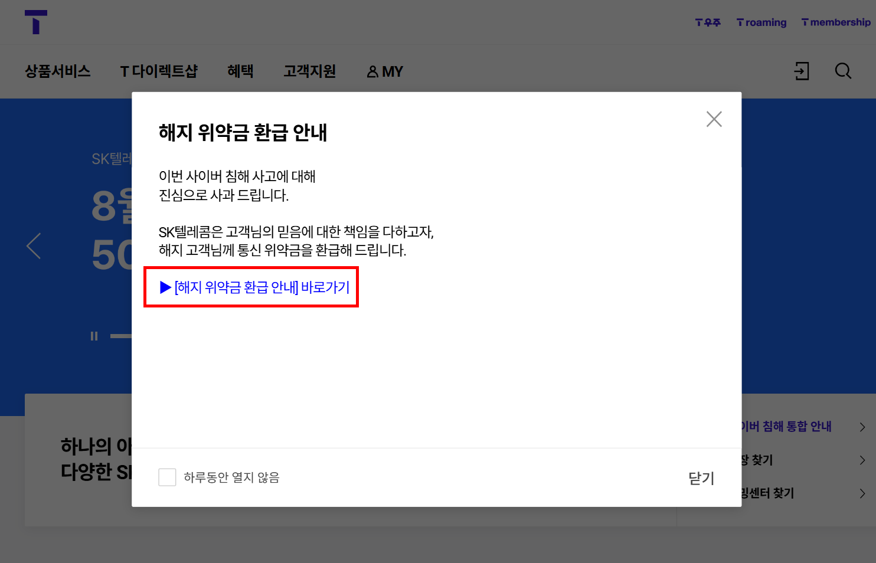Viewport: 876px width, 563px height.
Task: Open the 센터 찾기 link
Action: (768, 493)
